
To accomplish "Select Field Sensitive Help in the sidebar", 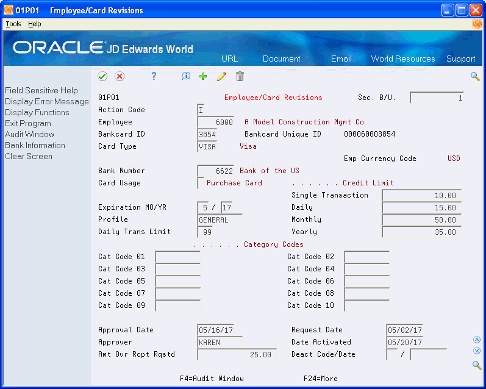I will pos(41,90).
